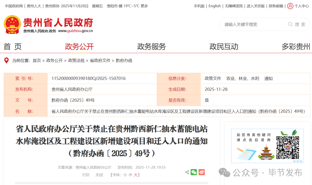
Task: Expand weather forecast with 更多
Action: click(x=144, y=6)
